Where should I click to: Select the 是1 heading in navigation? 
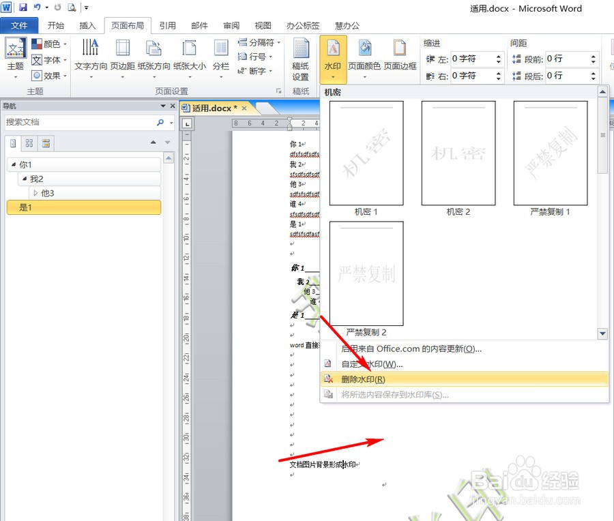pyautogui.click(x=84, y=207)
